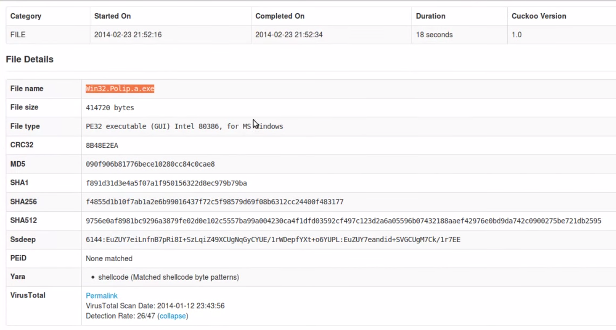This screenshot has height=330, width=616.
Task: Click the 414720 bytes file size
Action: [x=110, y=107]
